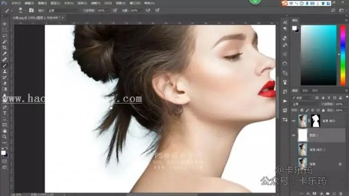Screen dimensions: 349x196
Task: Open the brush blend mode dropdown in options bar
Action: pyautogui.click(x=63, y=10)
